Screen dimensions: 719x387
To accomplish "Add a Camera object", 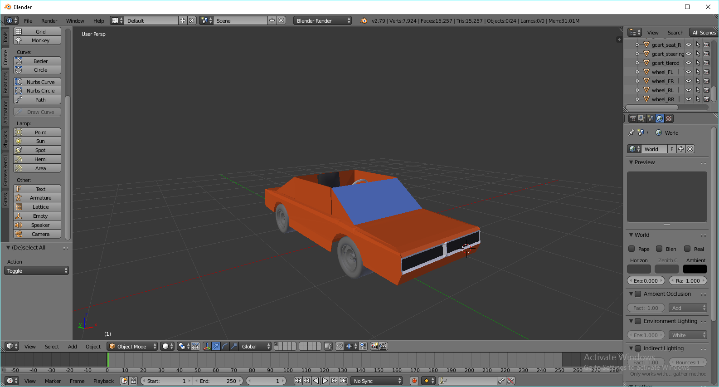I will coord(37,234).
